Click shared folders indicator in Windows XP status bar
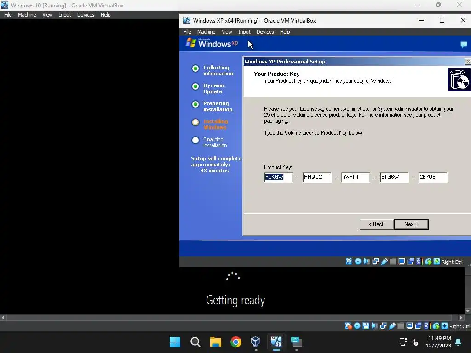 [x=393, y=262]
